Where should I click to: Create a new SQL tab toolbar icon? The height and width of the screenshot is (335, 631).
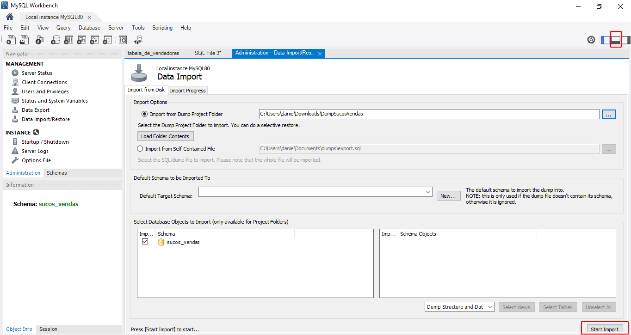pos(12,40)
